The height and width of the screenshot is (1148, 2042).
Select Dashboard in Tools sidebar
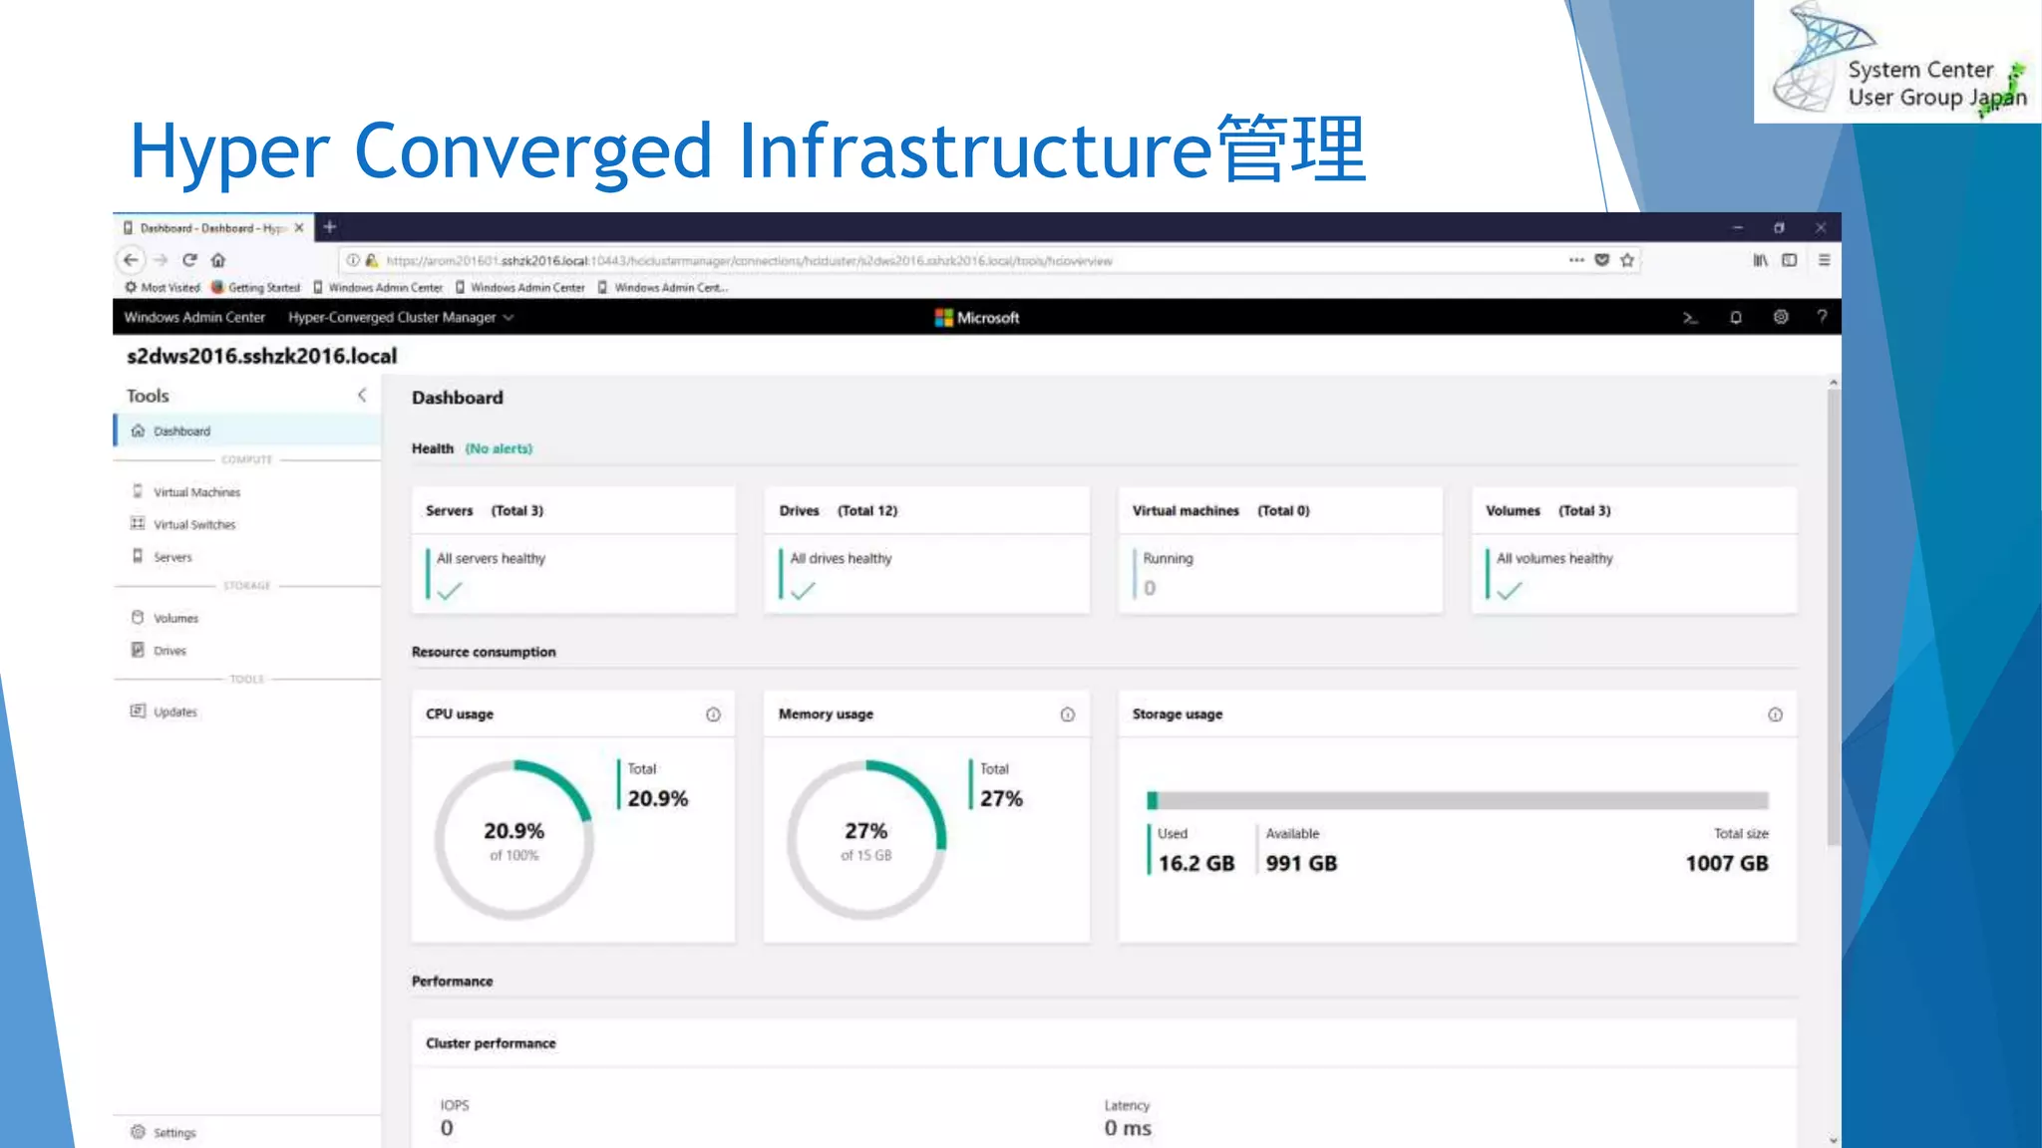[x=248, y=431]
